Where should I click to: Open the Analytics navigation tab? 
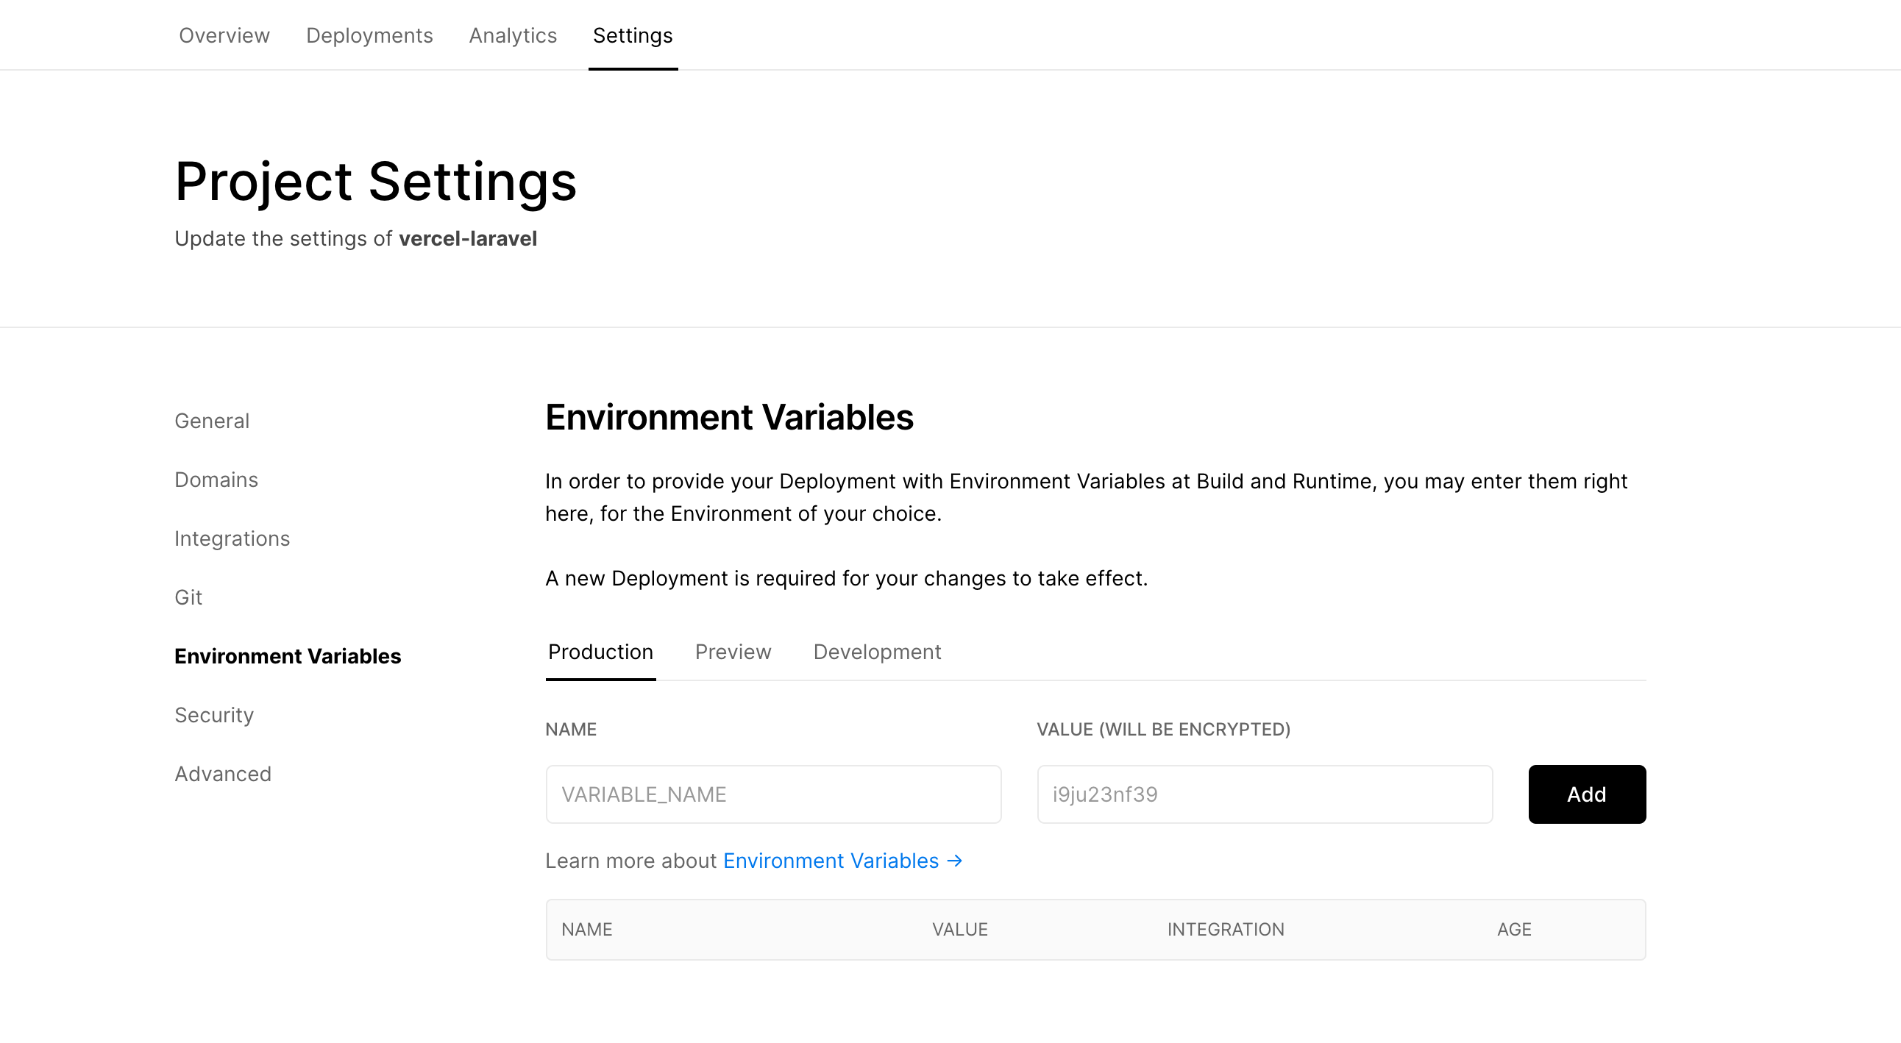pyautogui.click(x=511, y=36)
